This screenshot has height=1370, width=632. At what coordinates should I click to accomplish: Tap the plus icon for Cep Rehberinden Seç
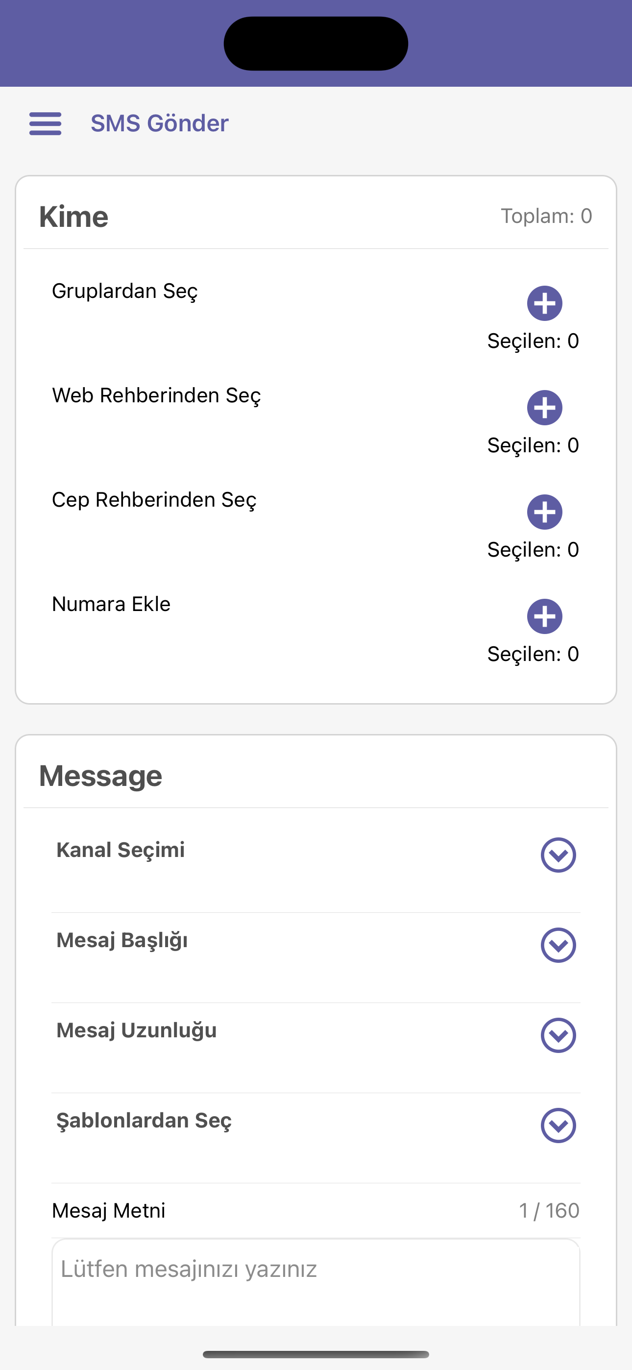click(544, 512)
